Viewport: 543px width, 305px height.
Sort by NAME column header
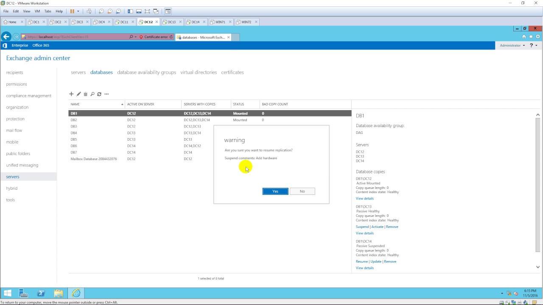coord(97,104)
